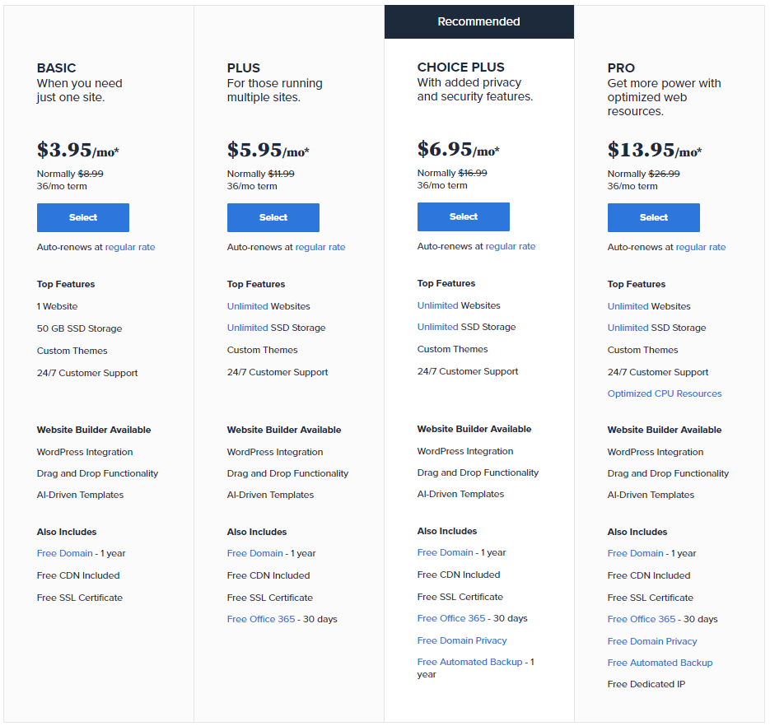Select the BASIC hosting plan
Viewport: 770px width, 726px height.
tap(82, 217)
